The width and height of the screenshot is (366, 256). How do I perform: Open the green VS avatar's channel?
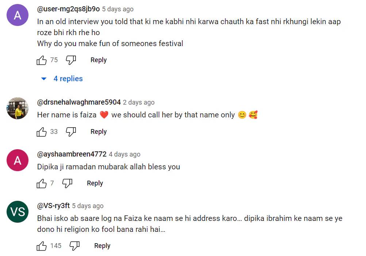point(18,212)
